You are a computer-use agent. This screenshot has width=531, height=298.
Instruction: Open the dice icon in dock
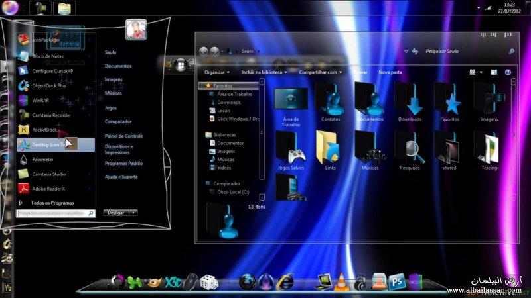pyautogui.click(x=209, y=283)
